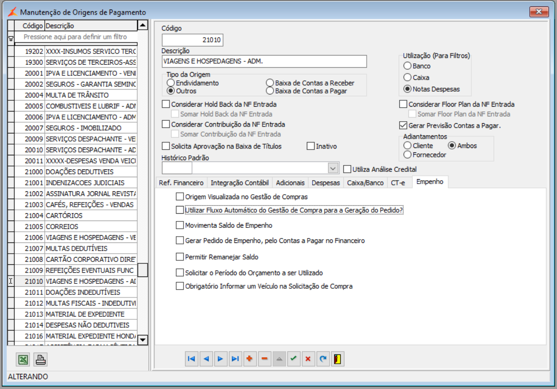Go to previous record arrow

pyautogui.click(x=206, y=359)
